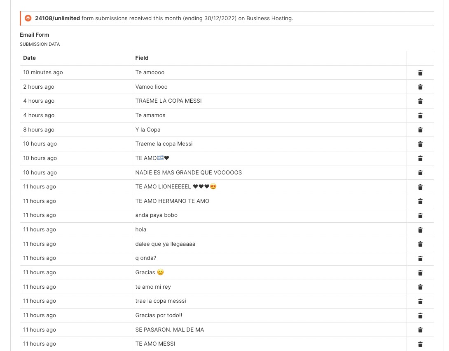
Task: Click the orange upgrade arrow icon
Action: pyautogui.click(x=28, y=18)
